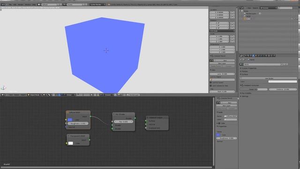Click the lock icon beside Scale X
This screenshot has width=300, height=169.
coord(232,36)
